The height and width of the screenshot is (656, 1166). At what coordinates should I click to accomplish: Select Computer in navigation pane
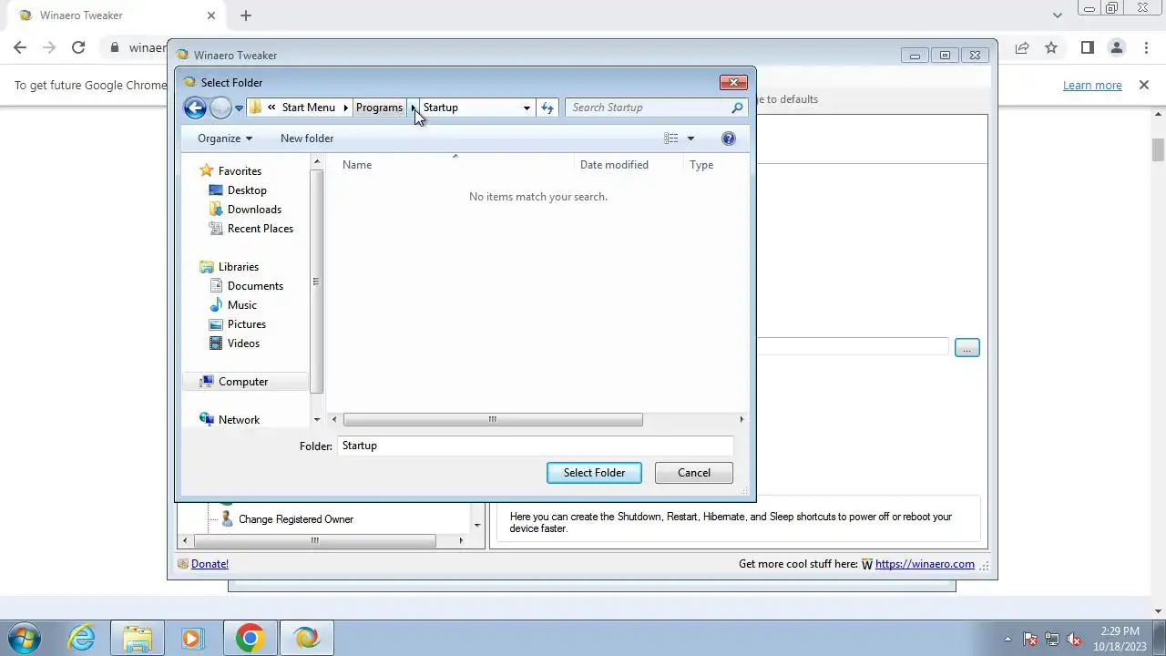pos(243,382)
